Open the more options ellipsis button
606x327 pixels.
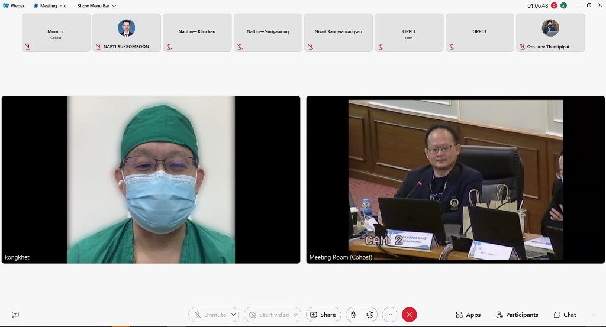pyautogui.click(x=389, y=315)
